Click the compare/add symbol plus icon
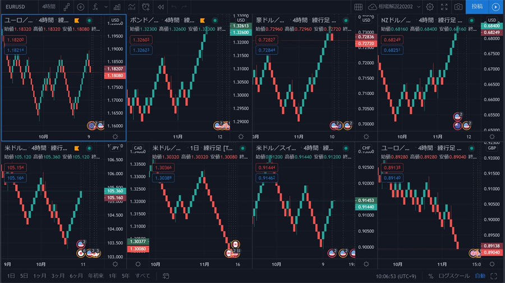 tap(81, 7)
